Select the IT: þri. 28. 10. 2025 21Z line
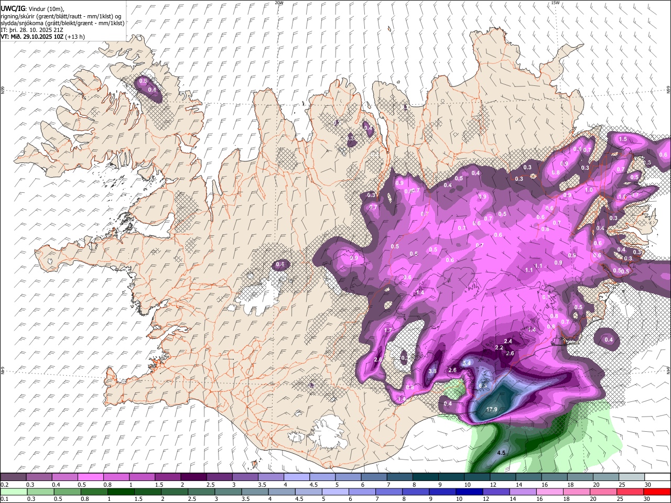 click(32, 30)
